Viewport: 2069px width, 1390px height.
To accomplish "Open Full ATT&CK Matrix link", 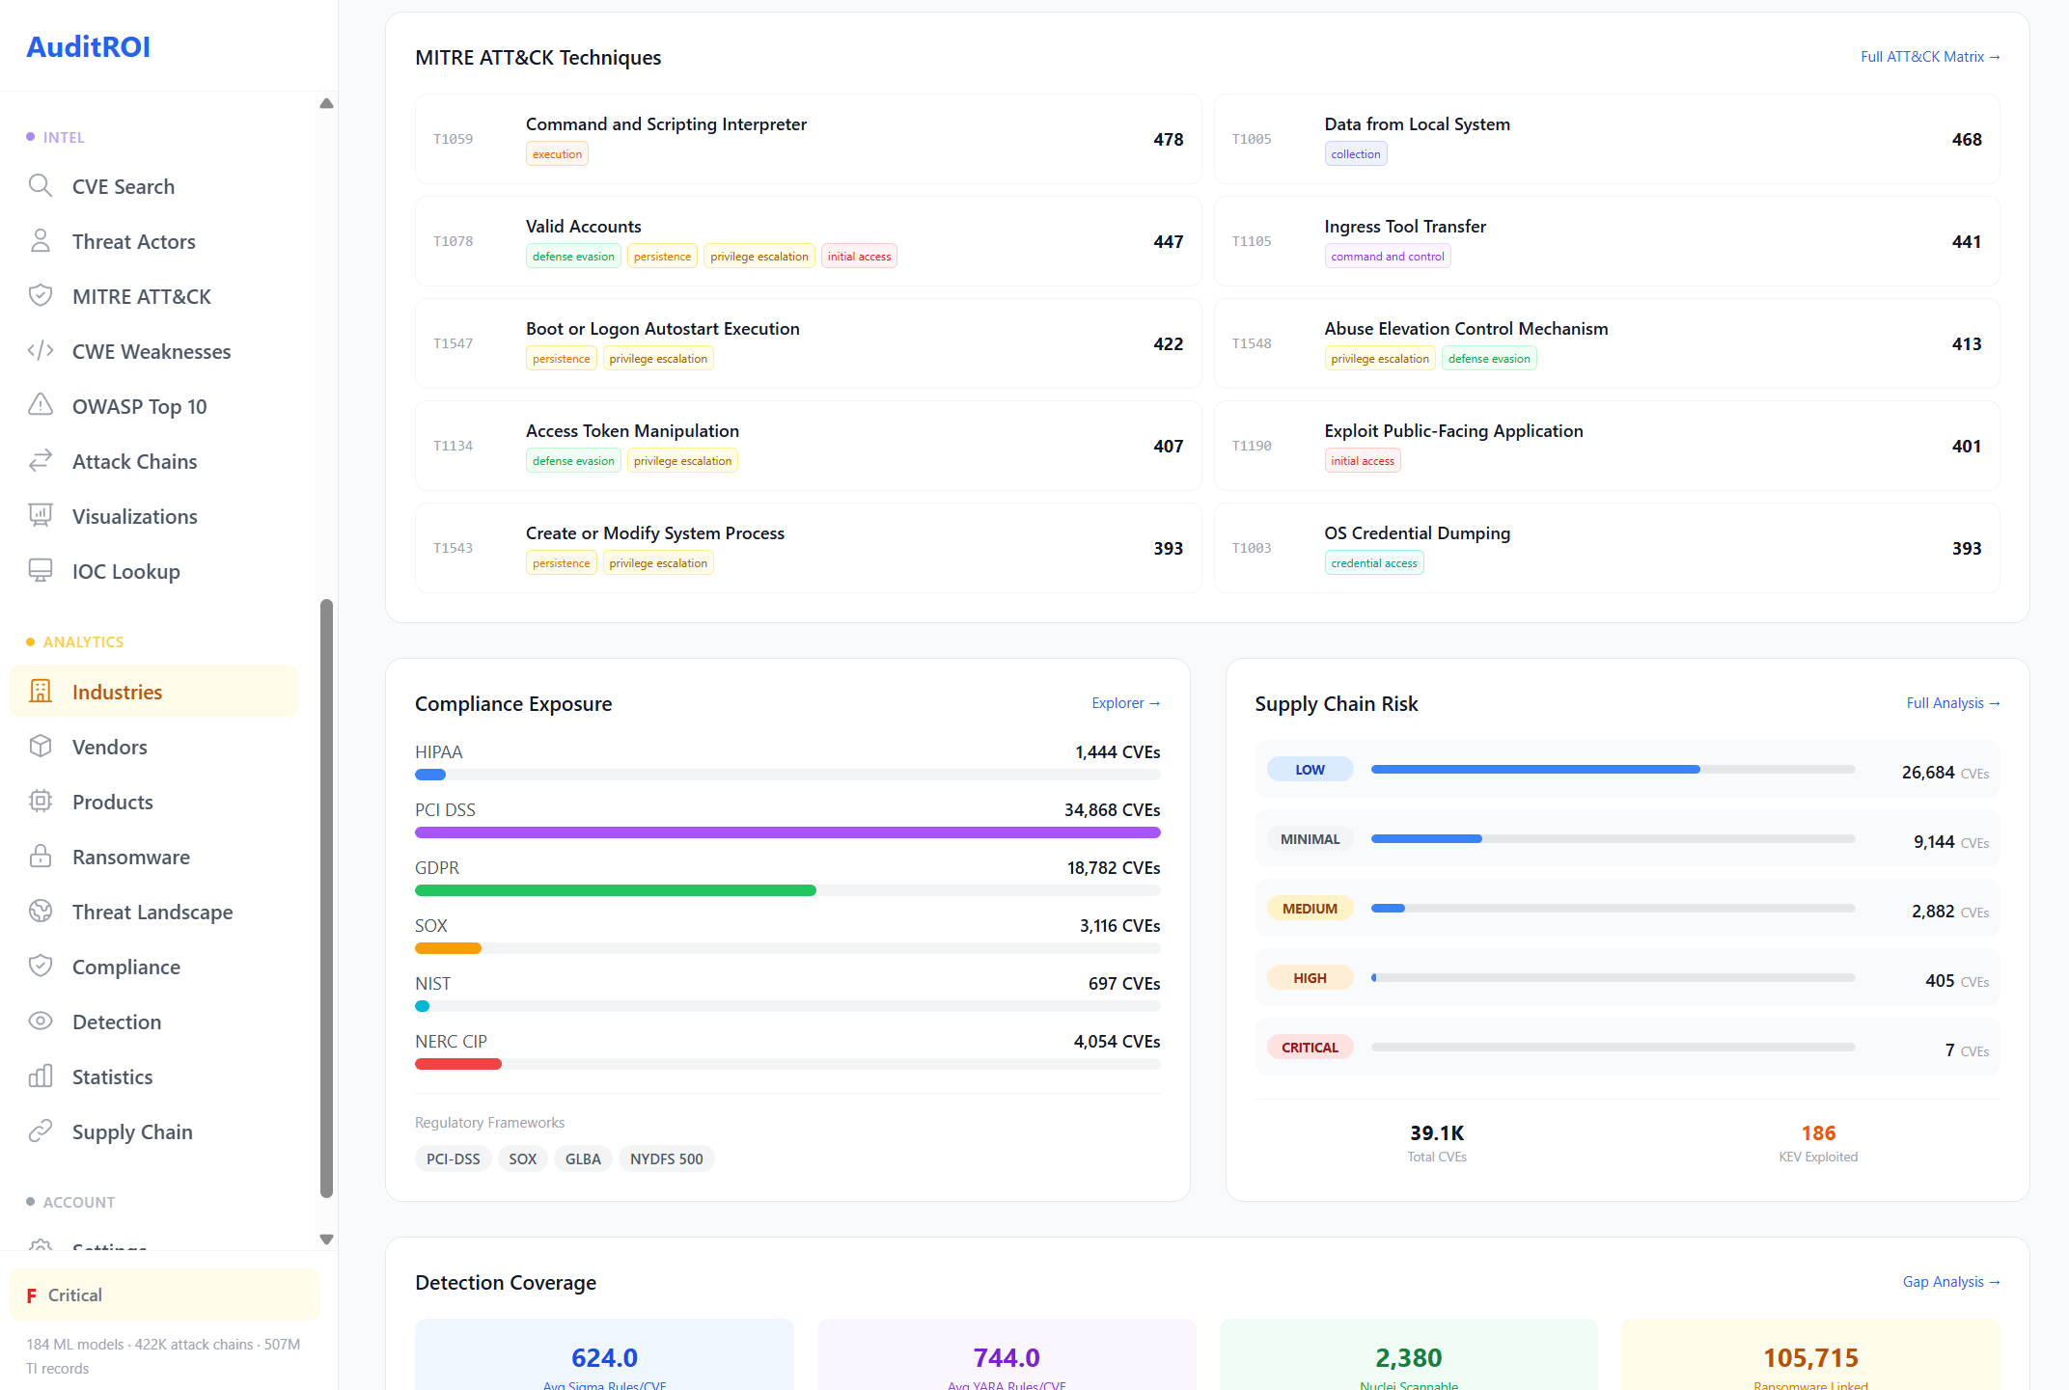I will 1929,57.
